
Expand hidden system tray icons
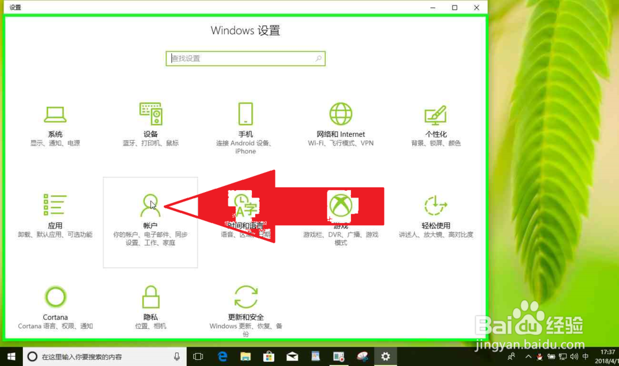point(528,357)
